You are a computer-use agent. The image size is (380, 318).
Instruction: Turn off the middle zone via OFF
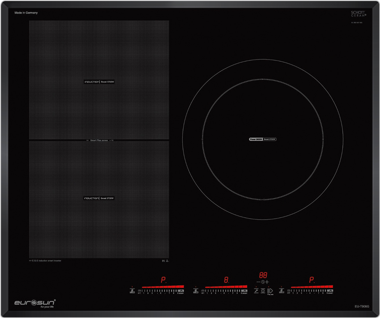(203, 291)
